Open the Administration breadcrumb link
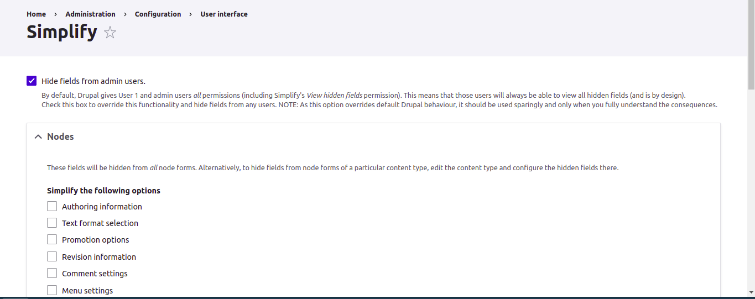 click(x=90, y=14)
